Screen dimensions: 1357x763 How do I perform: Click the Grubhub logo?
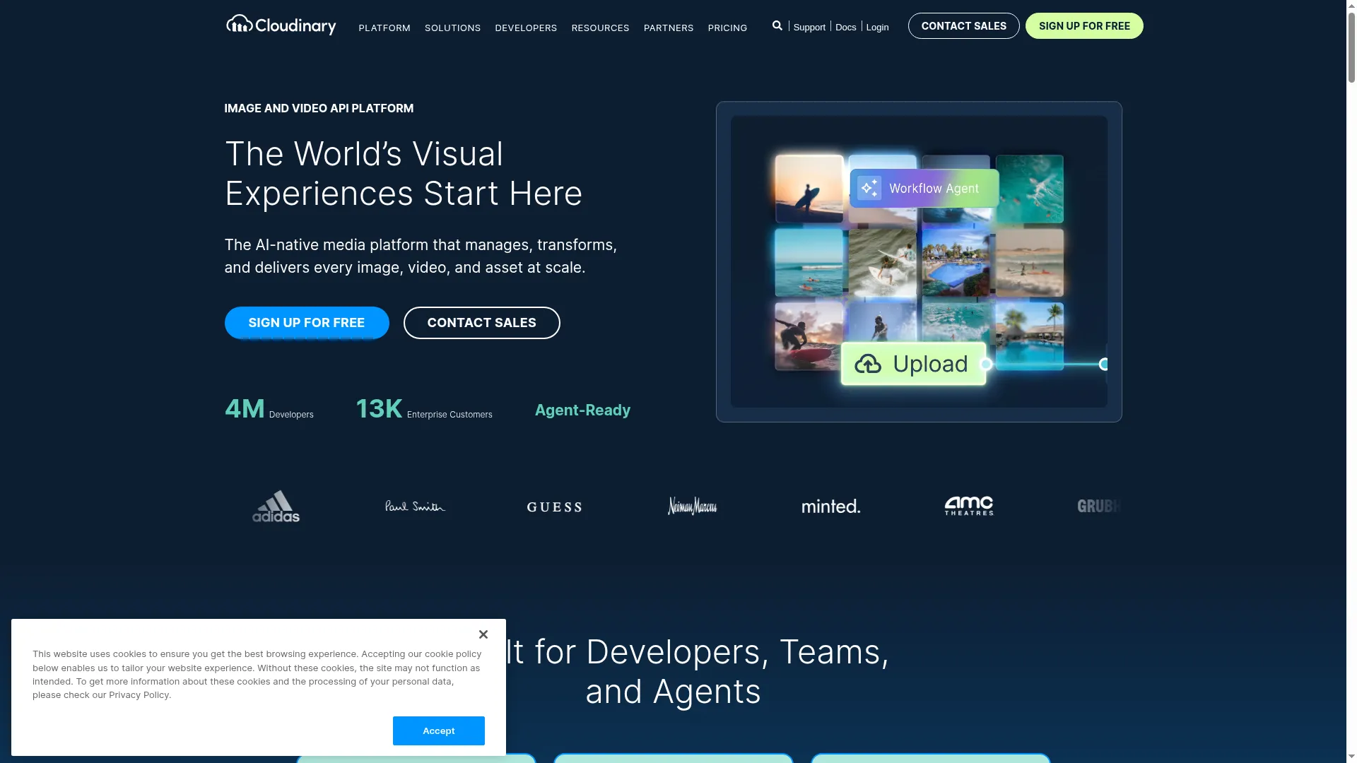pos(1099,506)
